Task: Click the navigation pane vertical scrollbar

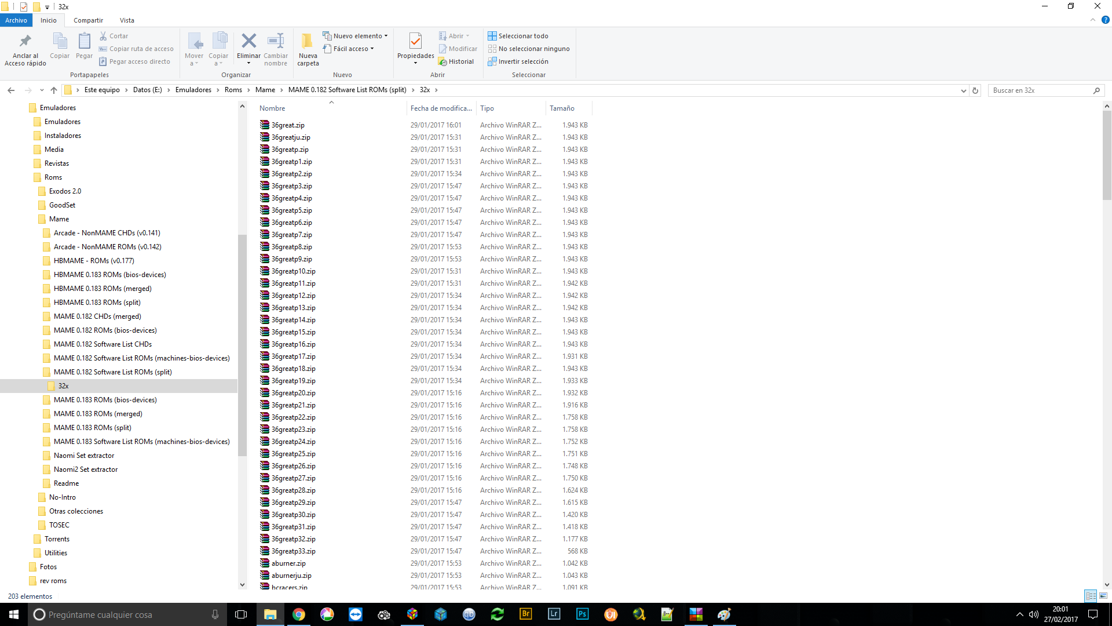Action: 242,345
